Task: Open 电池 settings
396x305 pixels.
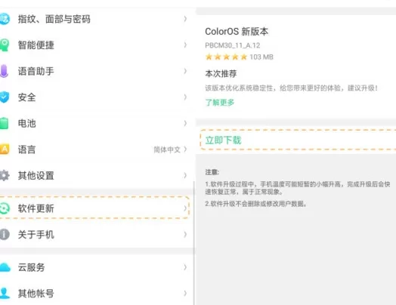Action: click(x=97, y=123)
